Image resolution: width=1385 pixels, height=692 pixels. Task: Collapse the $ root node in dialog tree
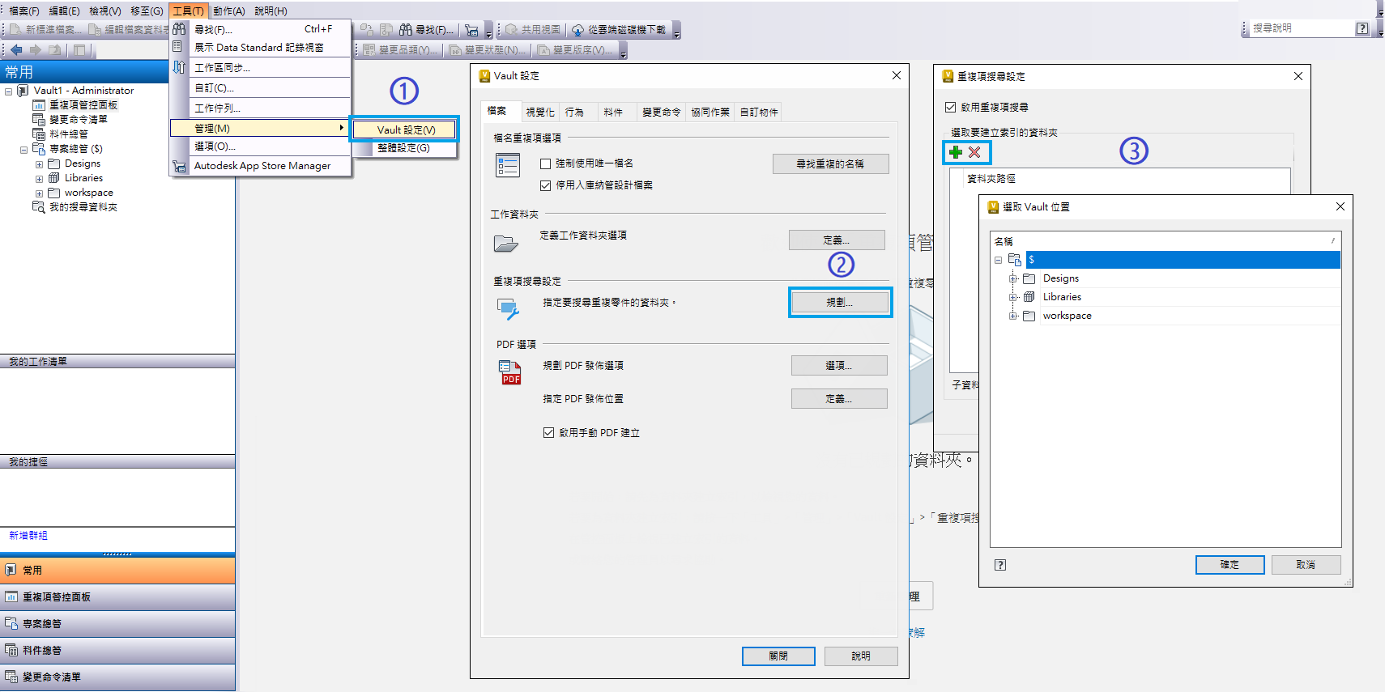998,260
